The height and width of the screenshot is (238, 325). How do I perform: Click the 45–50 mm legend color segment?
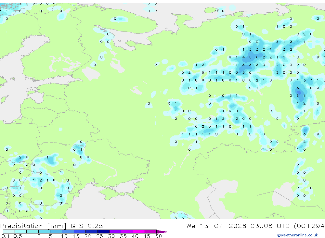[151, 232]
